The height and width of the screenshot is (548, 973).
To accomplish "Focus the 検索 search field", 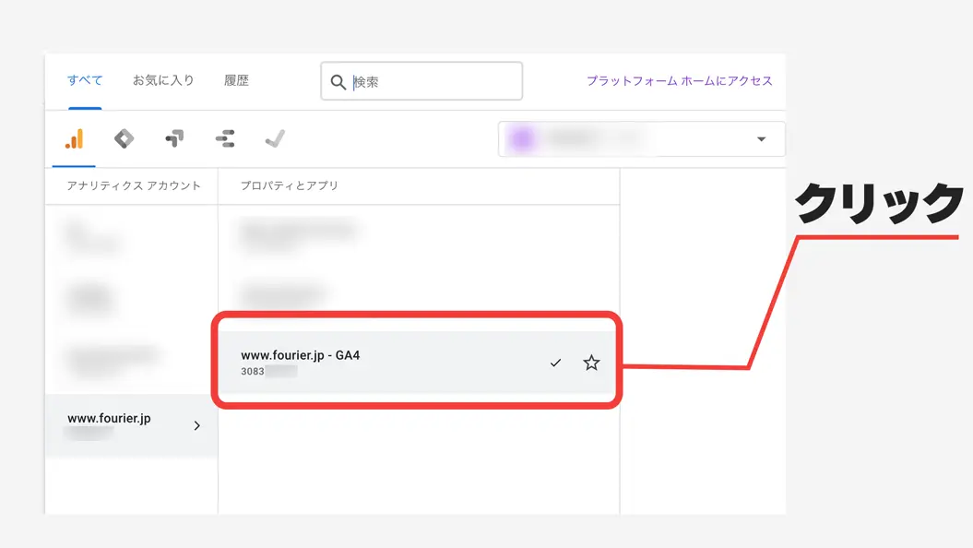I will click(421, 80).
